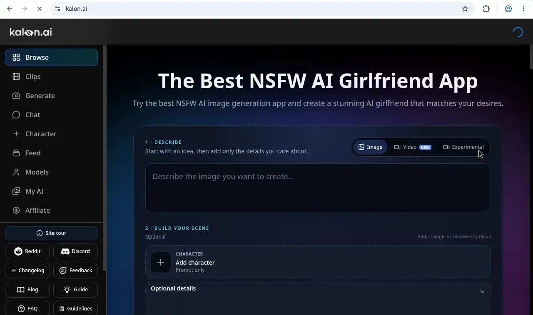Go back in browser history
Screen dimensions: 533x315
click(10, 9)
